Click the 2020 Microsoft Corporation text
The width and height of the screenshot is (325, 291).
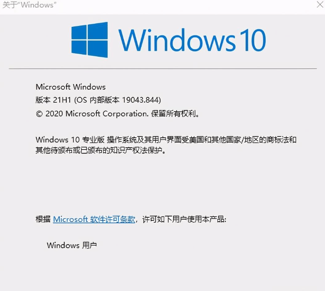point(97,113)
